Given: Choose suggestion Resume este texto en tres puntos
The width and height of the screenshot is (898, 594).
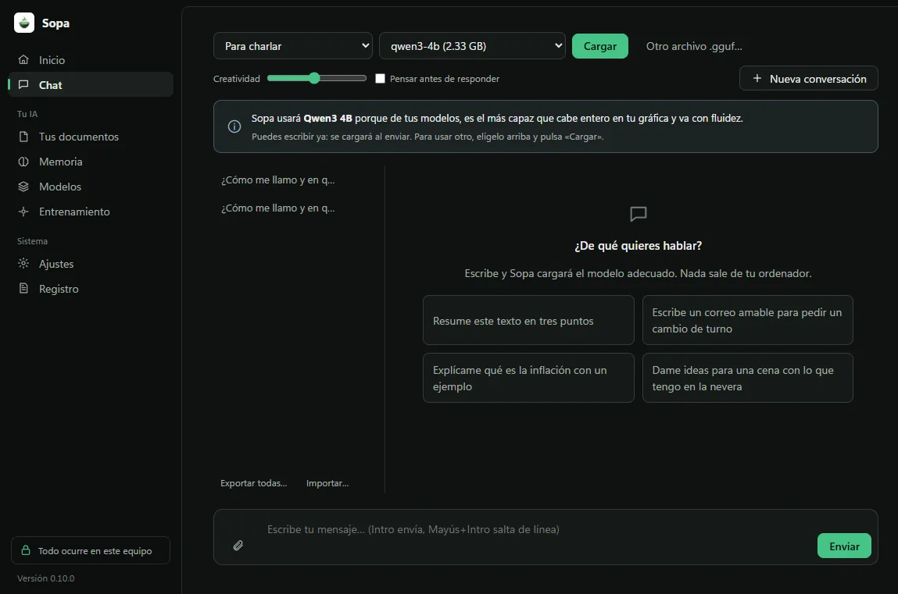Looking at the screenshot, I should click(x=528, y=320).
